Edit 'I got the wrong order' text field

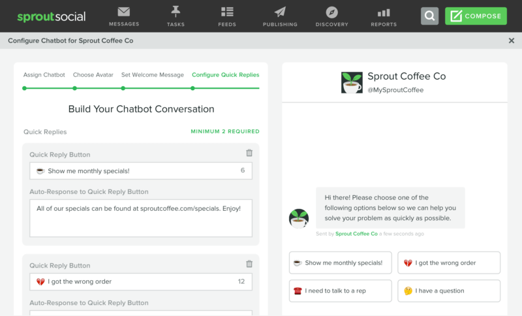134,282
